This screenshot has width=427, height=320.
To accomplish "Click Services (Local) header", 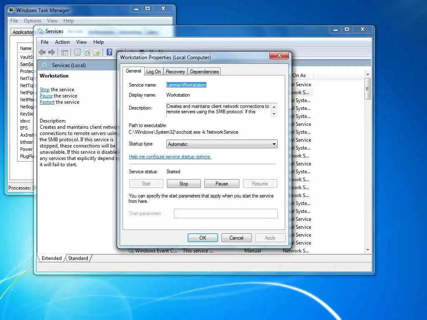I will point(69,65).
